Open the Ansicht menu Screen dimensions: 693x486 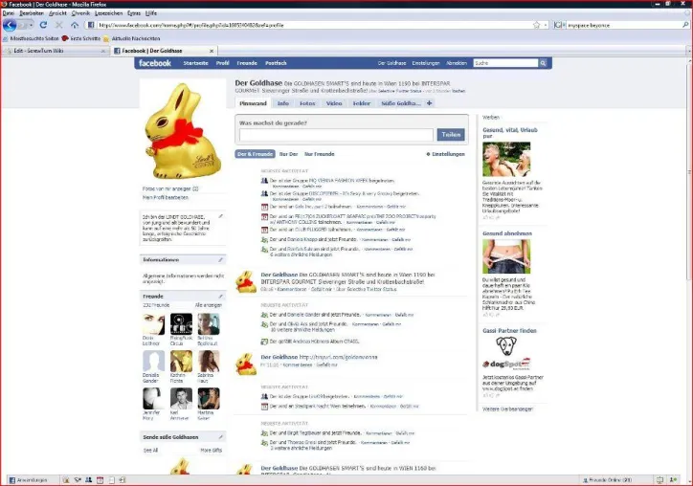pyautogui.click(x=57, y=13)
